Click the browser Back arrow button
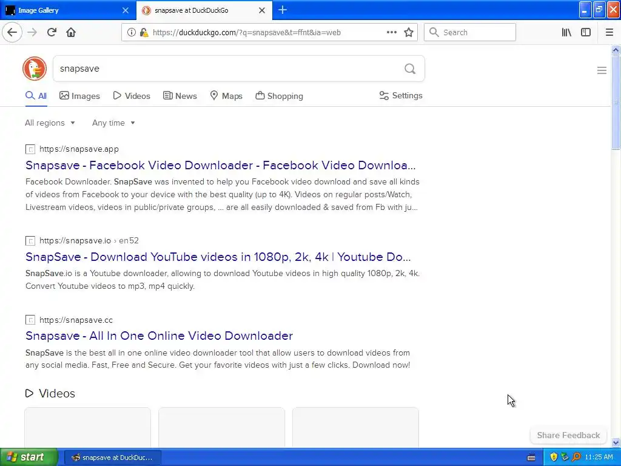Image resolution: width=621 pixels, height=466 pixels. tap(12, 33)
